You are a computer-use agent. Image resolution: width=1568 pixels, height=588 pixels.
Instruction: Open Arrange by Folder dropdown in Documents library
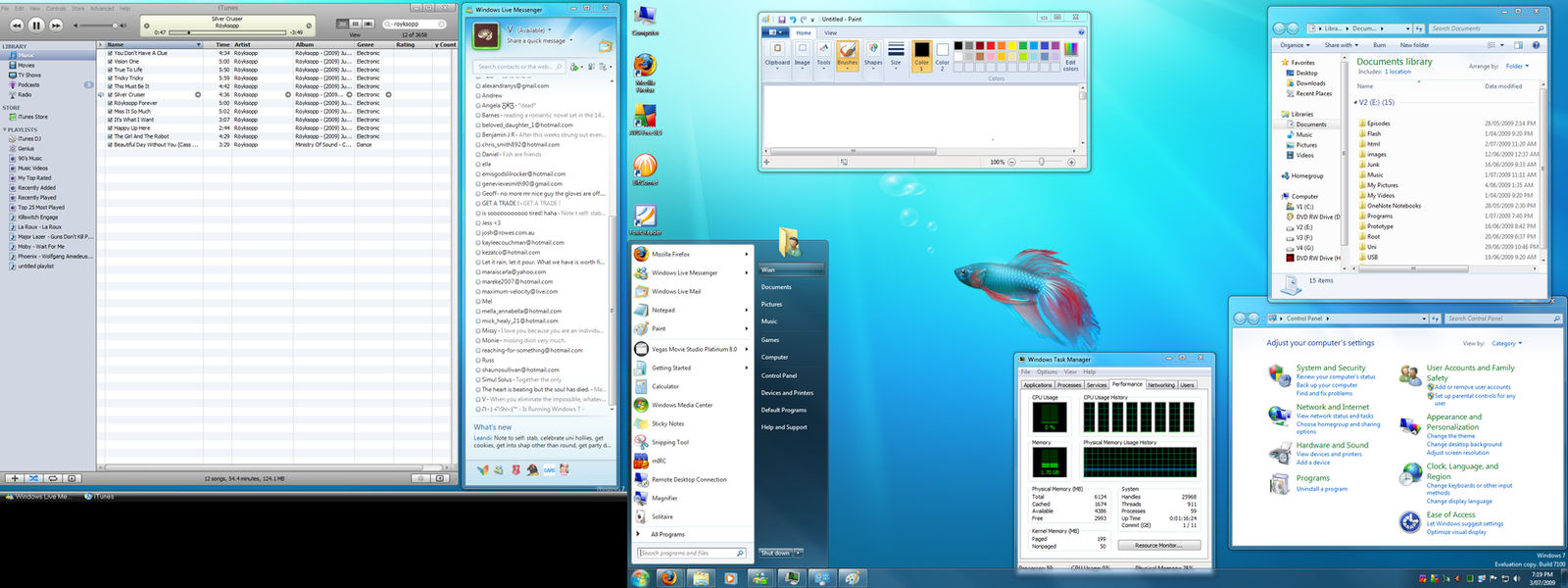coord(1517,67)
